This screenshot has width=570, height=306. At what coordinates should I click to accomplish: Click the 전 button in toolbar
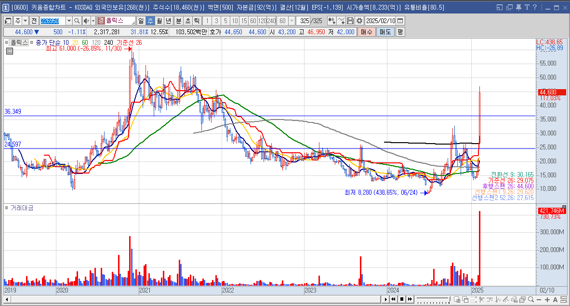tap(34, 21)
